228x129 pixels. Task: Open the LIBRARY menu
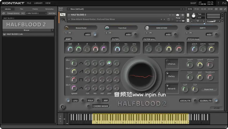(38, 3)
